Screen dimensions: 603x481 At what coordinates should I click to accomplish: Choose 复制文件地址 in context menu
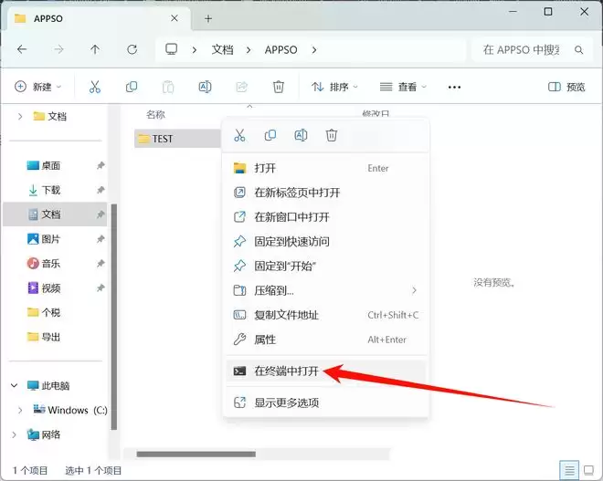coord(286,315)
